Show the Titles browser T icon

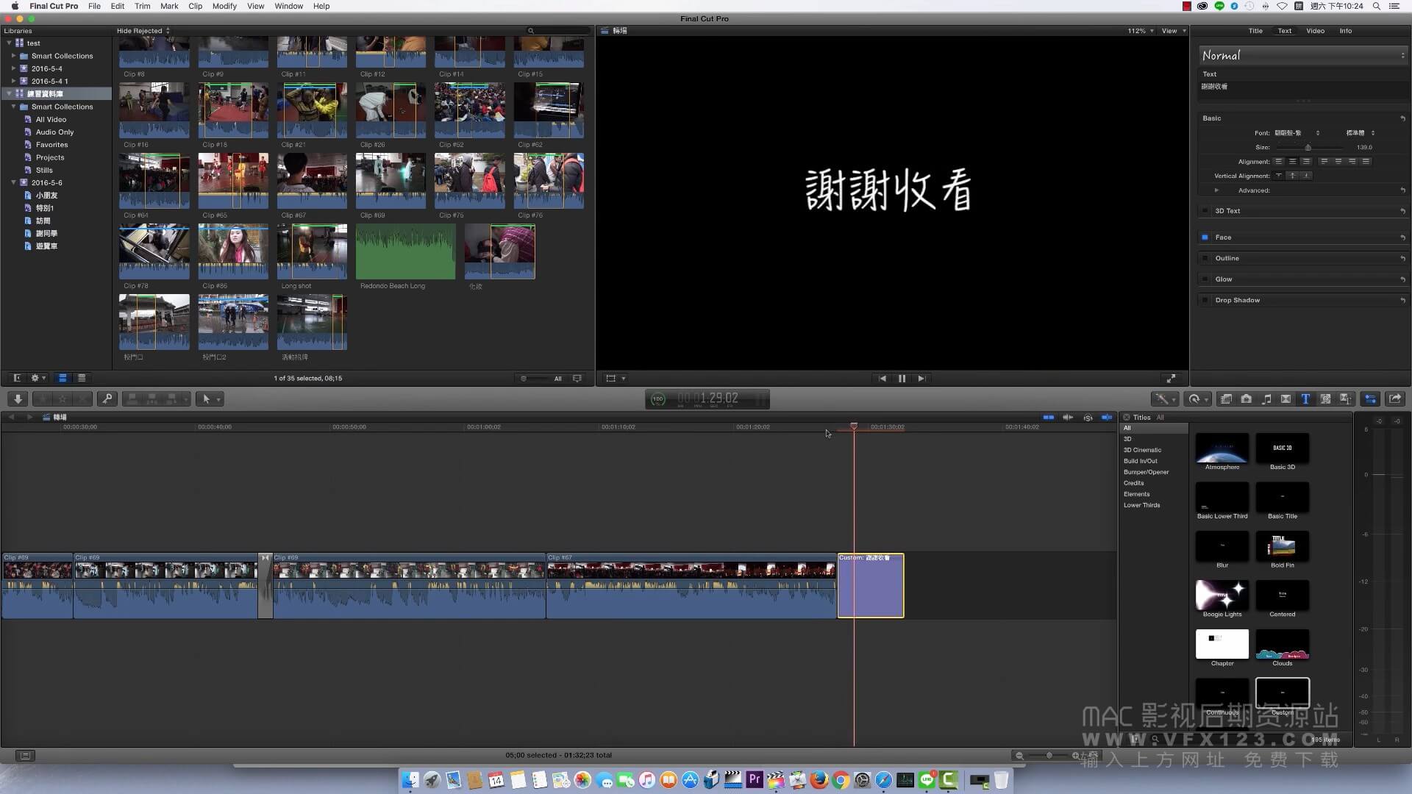point(1305,398)
